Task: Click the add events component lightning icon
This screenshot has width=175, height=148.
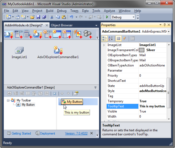Action: [78, 34]
